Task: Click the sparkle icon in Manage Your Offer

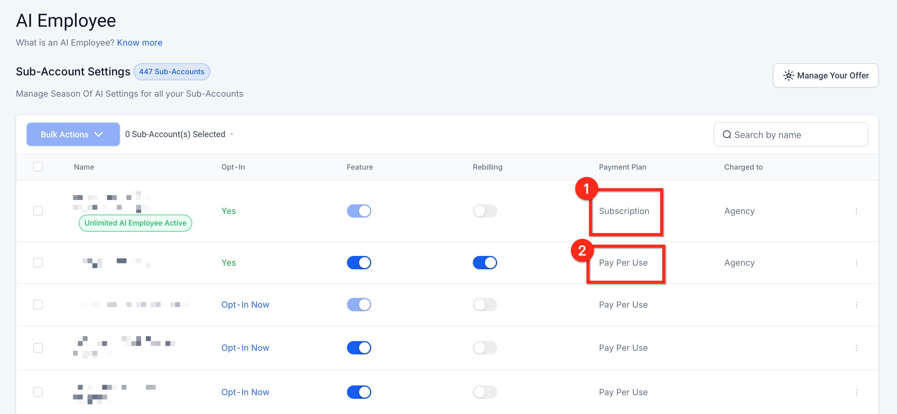Action: click(x=788, y=76)
